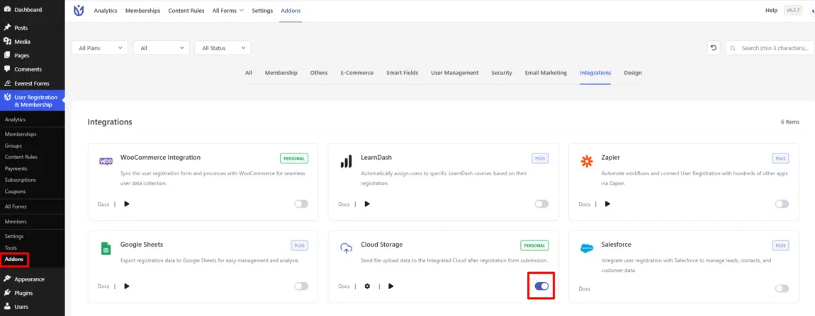815x316 pixels.
Task: Open Cloud Storage settings gear icon
Action: click(x=367, y=286)
